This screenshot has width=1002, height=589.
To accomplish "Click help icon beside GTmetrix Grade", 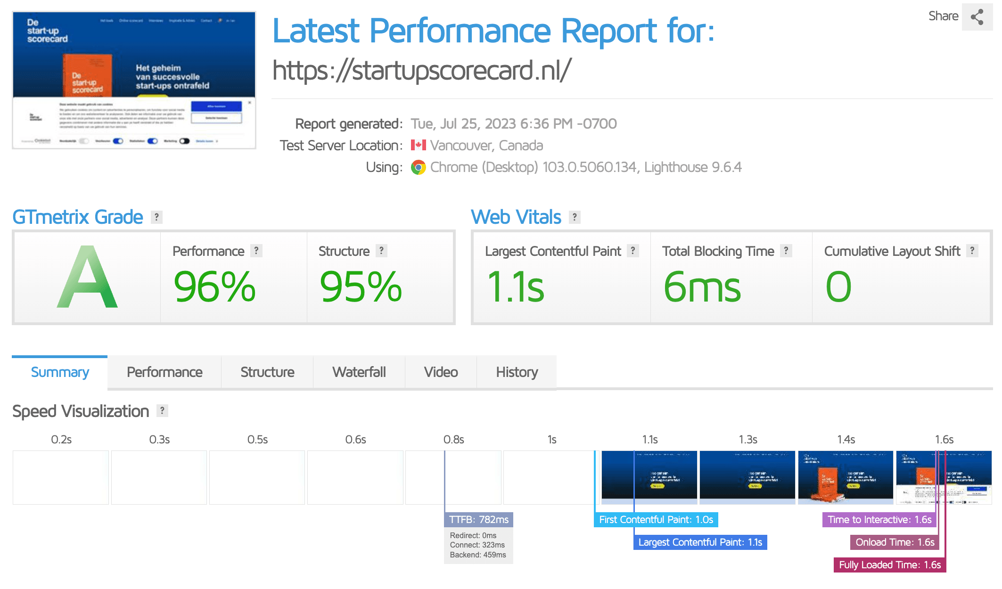I will tap(156, 217).
